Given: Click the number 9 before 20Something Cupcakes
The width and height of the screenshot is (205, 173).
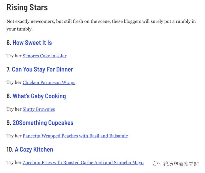Looking at the screenshot, I should tap(9, 123).
